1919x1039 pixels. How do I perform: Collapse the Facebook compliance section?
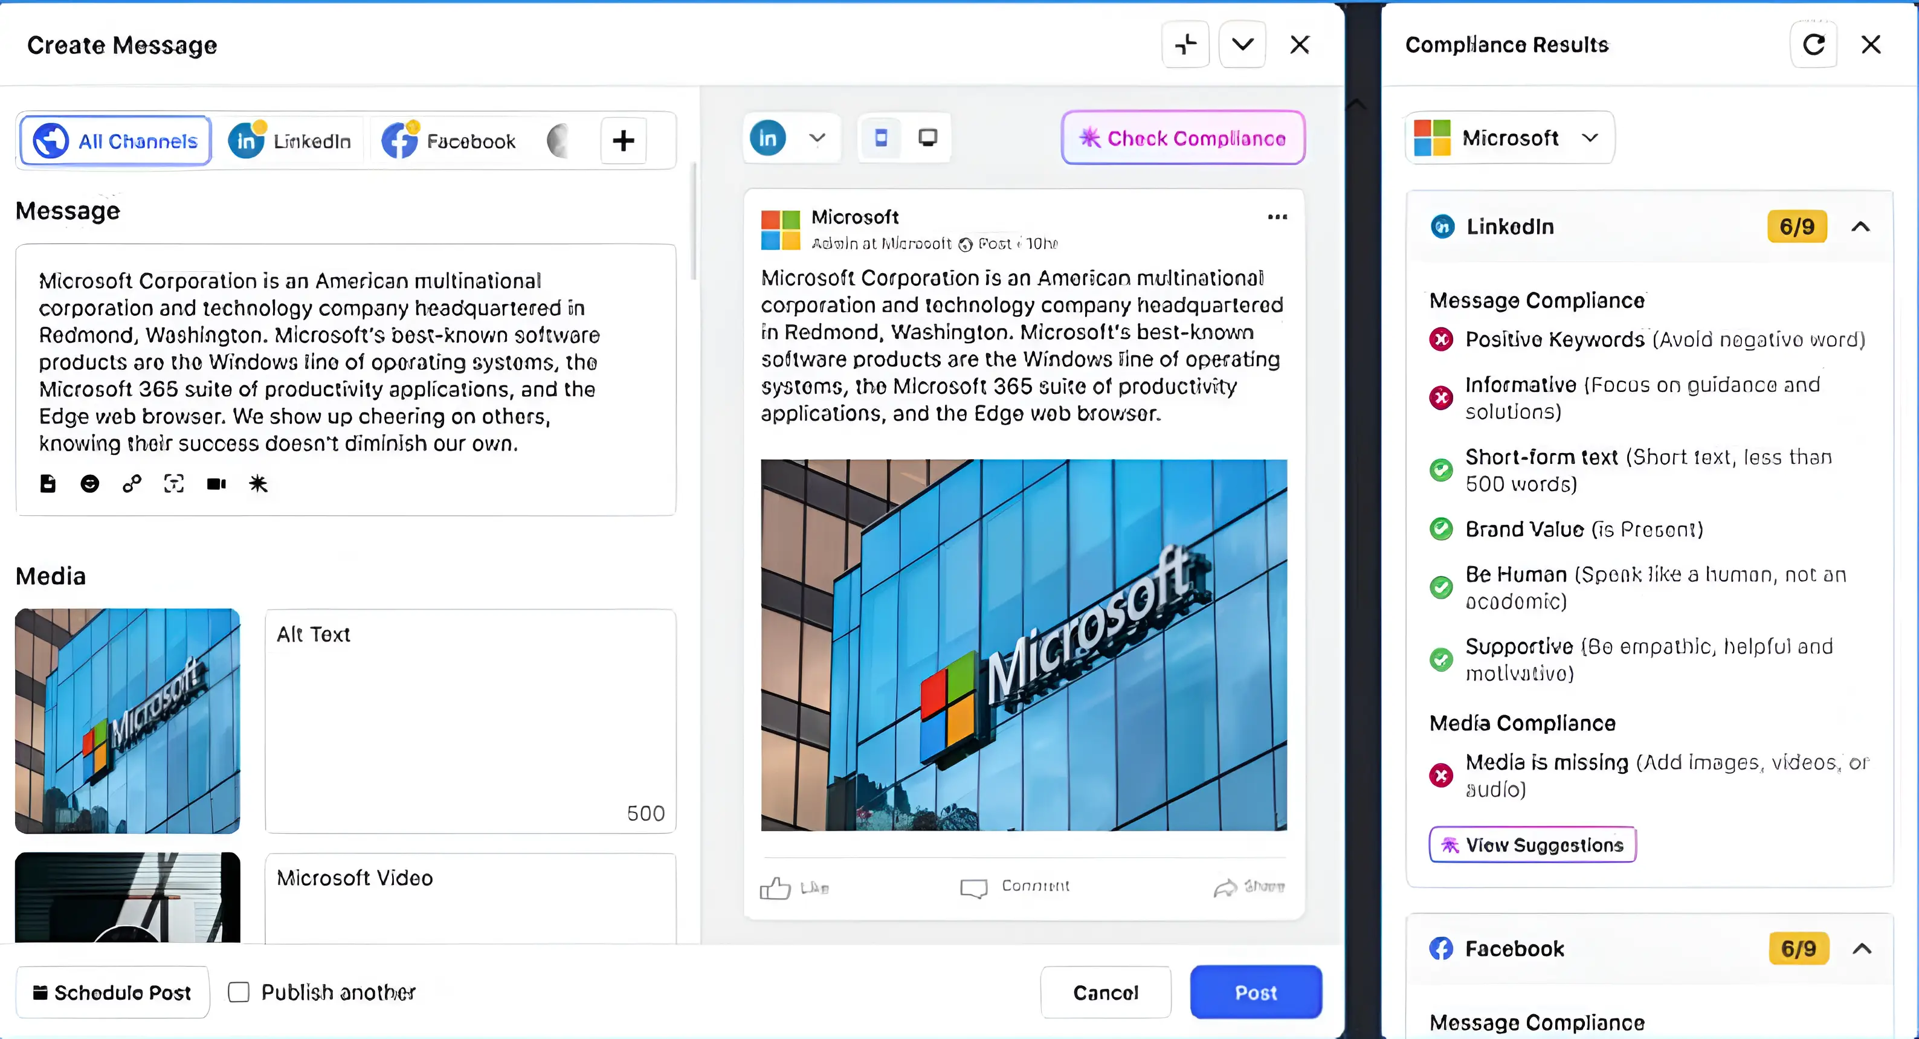(x=1861, y=948)
